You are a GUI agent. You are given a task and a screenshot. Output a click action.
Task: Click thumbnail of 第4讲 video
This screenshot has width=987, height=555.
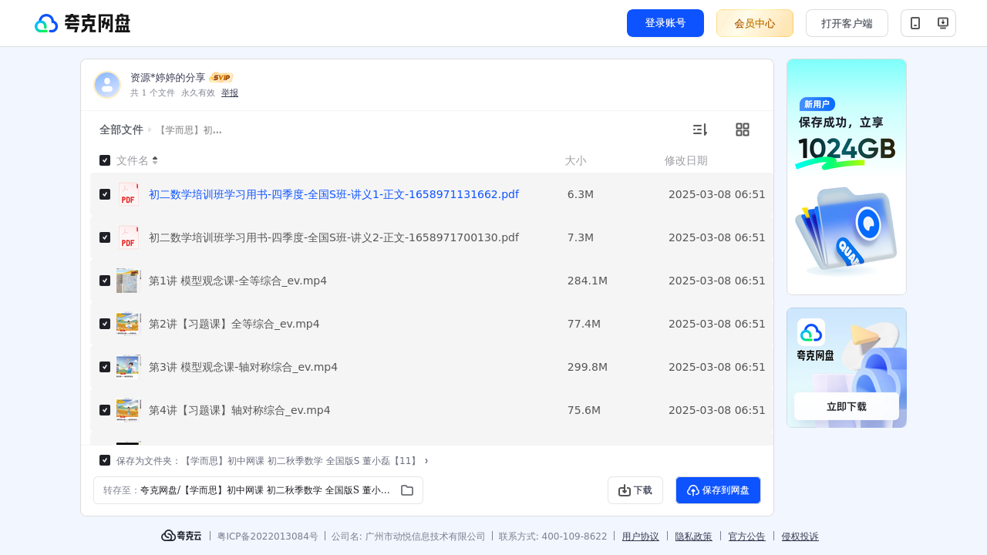129,410
